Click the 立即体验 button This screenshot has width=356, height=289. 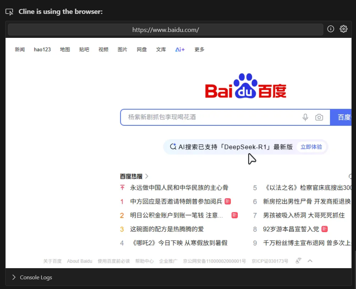(x=311, y=147)
